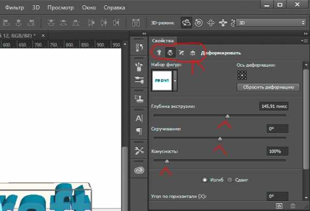Select the Roll 3D object mode icon
310x211 pixels.
[198, 23]
